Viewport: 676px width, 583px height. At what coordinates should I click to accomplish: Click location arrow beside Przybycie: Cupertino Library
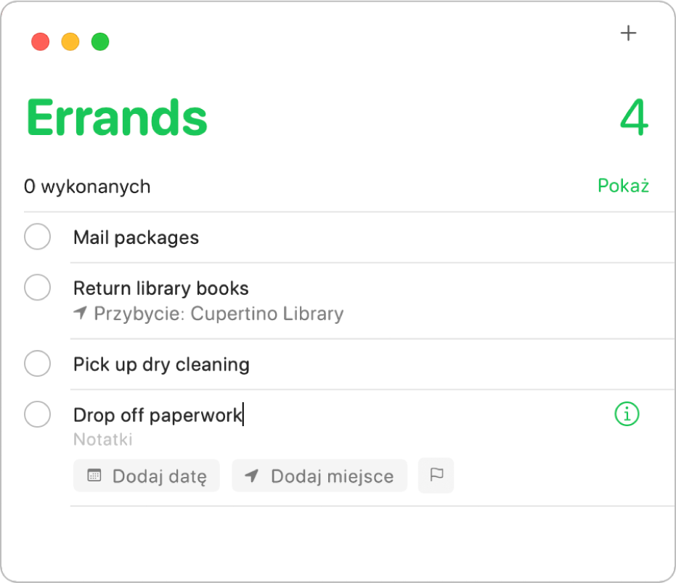tap(81, 314)
